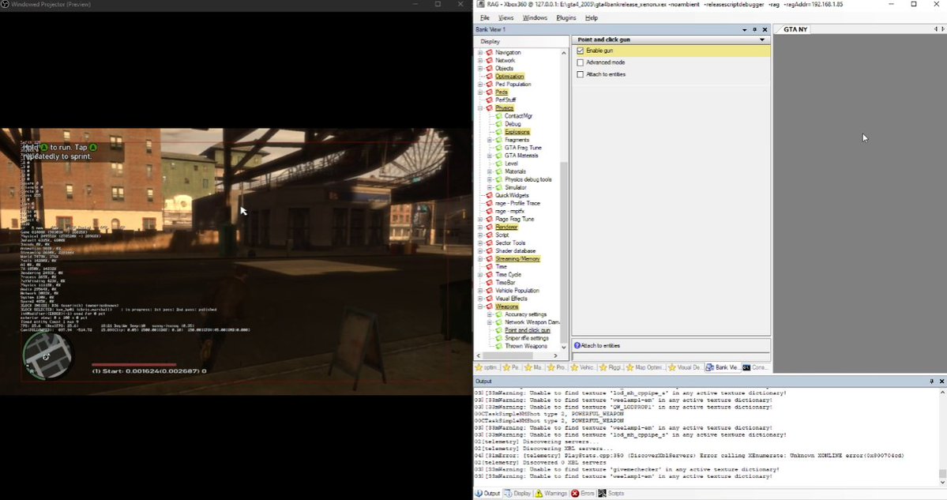This screenshot has width=947, height=500.
Task: Switch to the GTA NY tab
Action: [795, 29]
